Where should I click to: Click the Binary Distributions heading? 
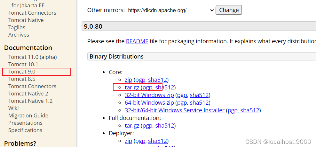(116, 57)
